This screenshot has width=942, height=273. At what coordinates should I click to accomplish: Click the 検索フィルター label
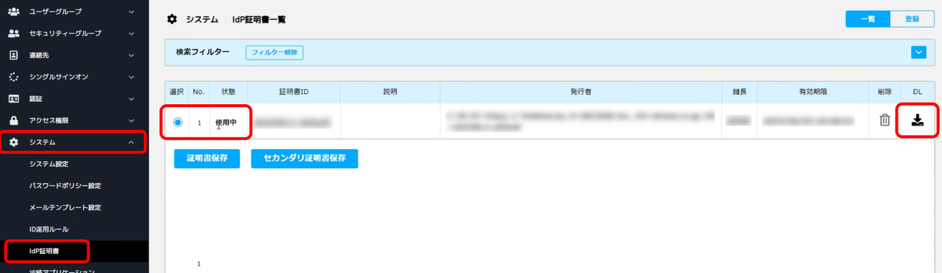[x=202, y=52]
